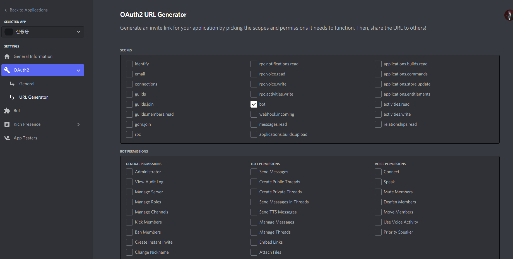
Task: Collapse the OAuth2 section chevron
Action: (x=78, y=70)
